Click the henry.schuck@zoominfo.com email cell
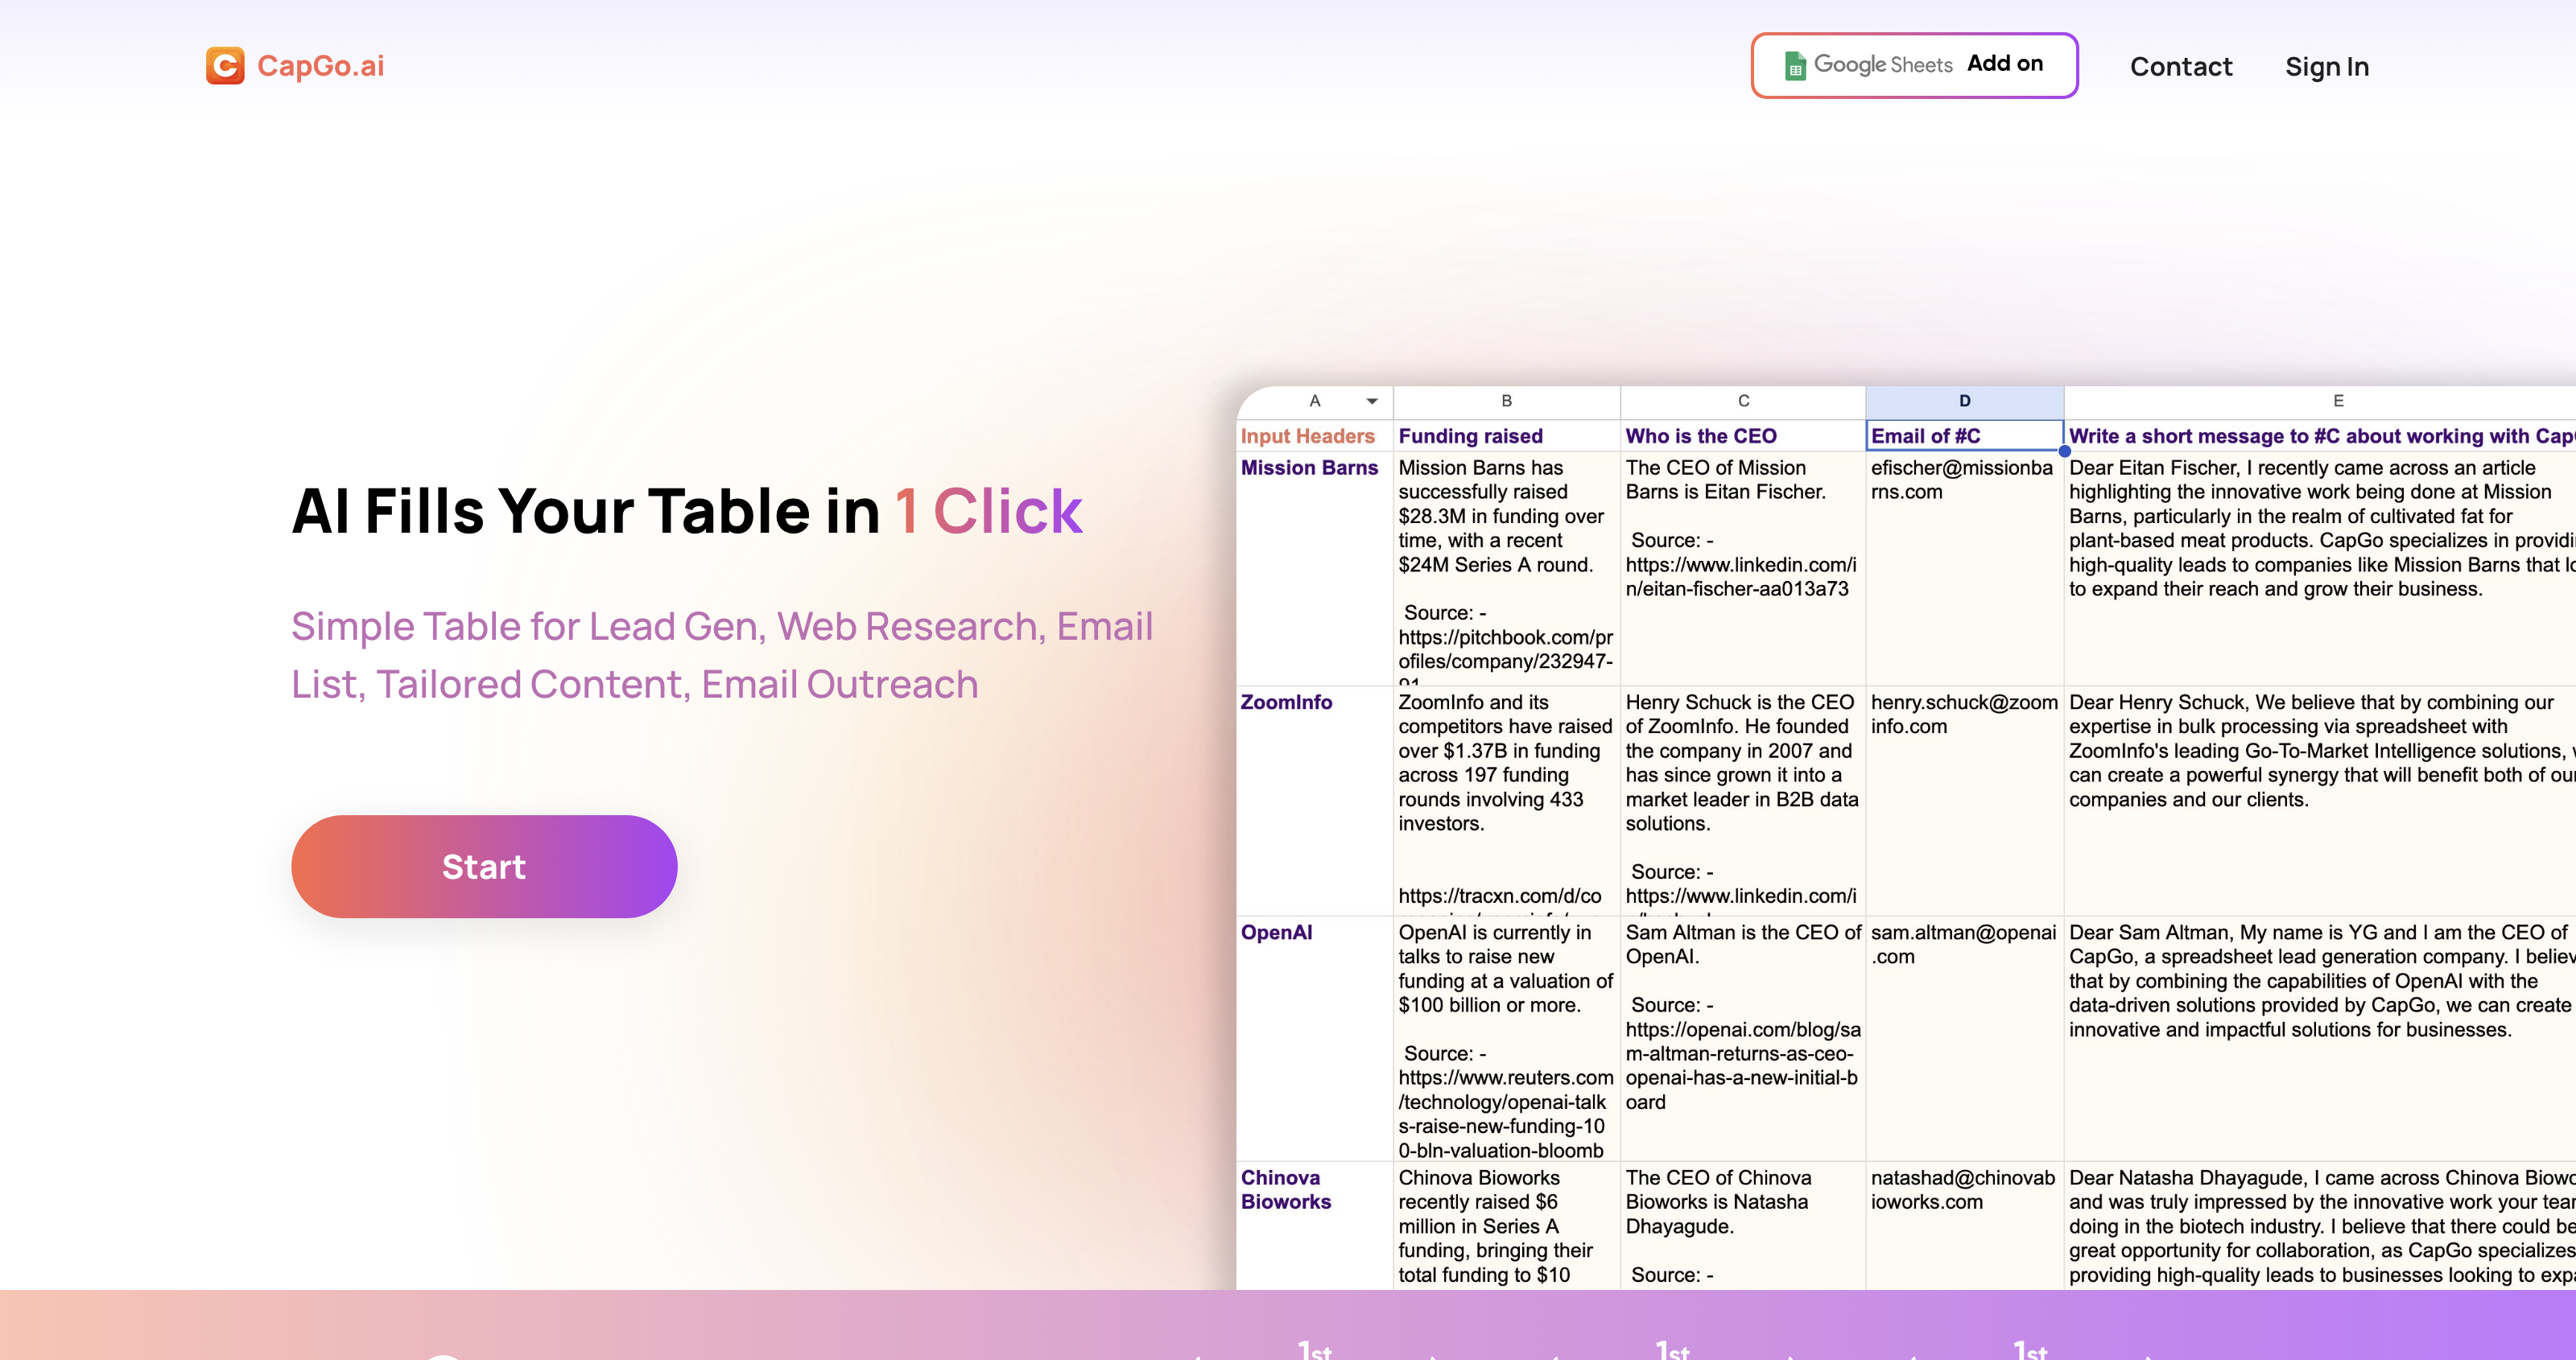The image size is (2576, 1360). point(1964,800)
